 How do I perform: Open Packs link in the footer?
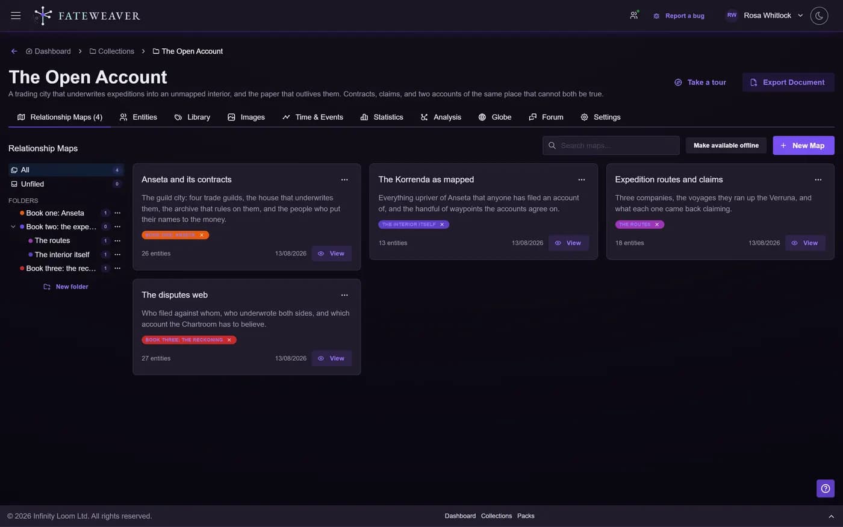(526, 516)
